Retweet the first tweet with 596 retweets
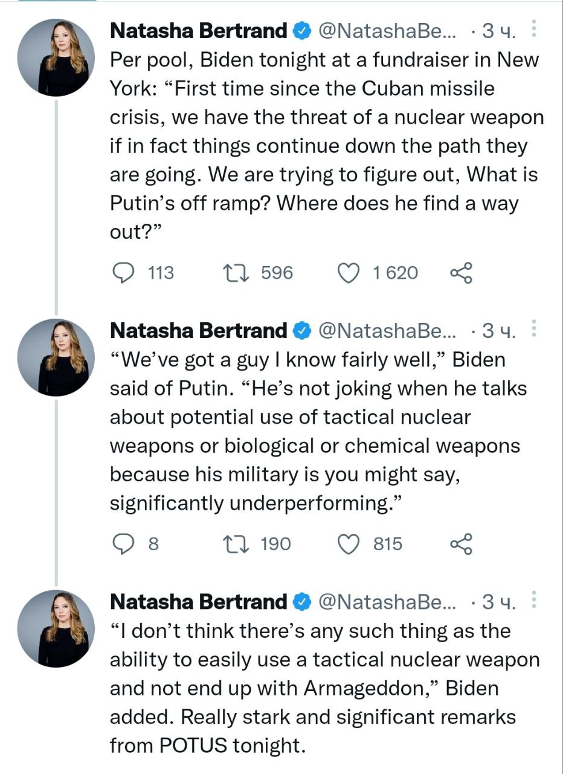 pos(233,273)
